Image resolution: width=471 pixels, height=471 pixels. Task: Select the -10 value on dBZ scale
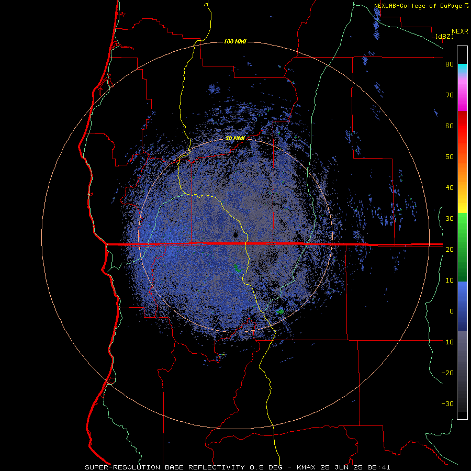[x=447, y=342]
